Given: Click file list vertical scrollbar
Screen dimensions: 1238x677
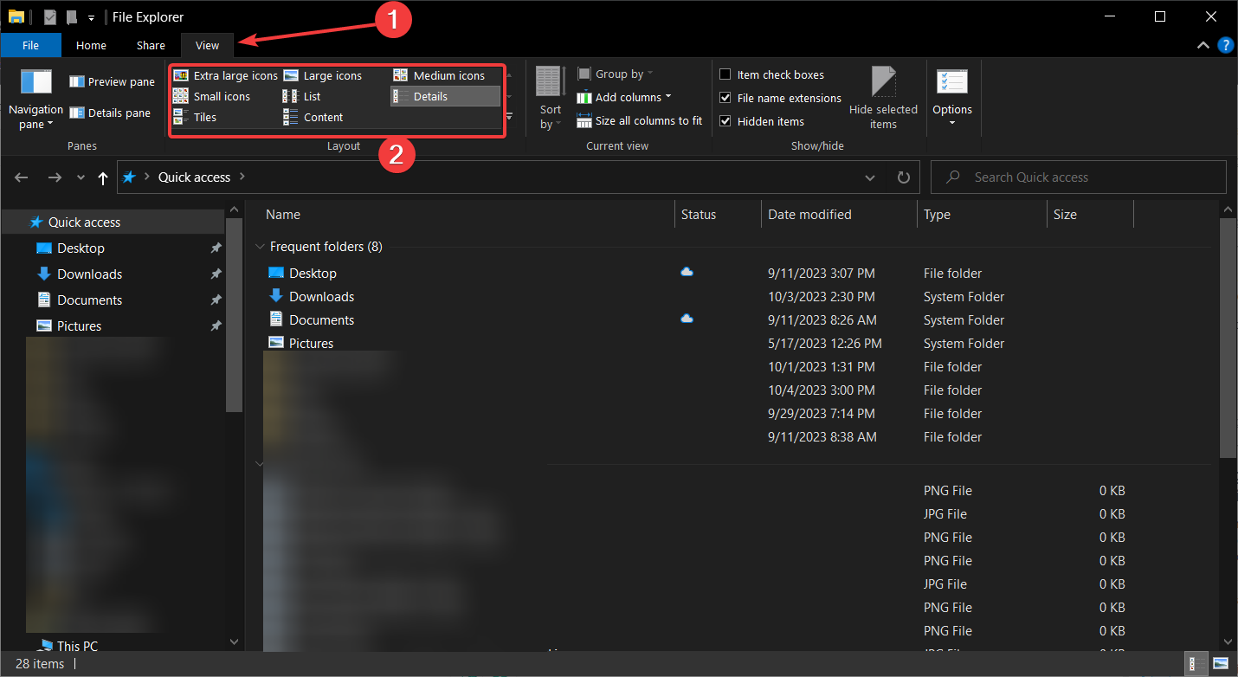Looking at the screenshot, I should point(1228,338).
